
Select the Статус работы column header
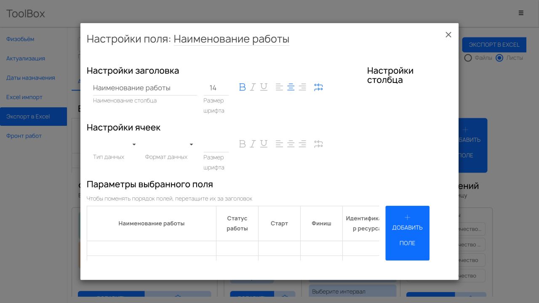tap(237, 223)
